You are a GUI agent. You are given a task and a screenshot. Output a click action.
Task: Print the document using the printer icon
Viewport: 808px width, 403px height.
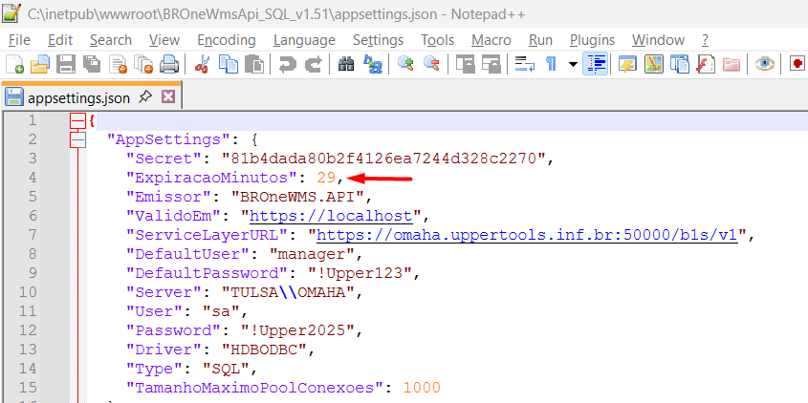(169, 64)
